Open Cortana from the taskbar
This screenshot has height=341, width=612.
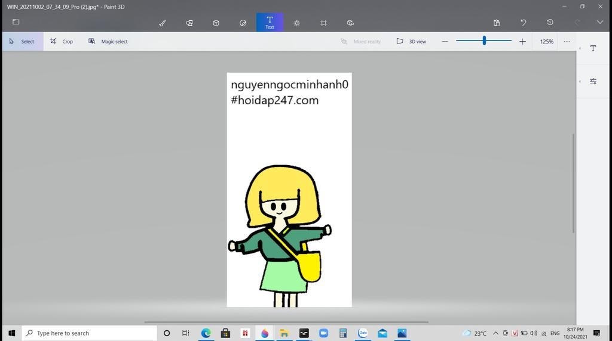pyautogui.click(x=167, y=333)
